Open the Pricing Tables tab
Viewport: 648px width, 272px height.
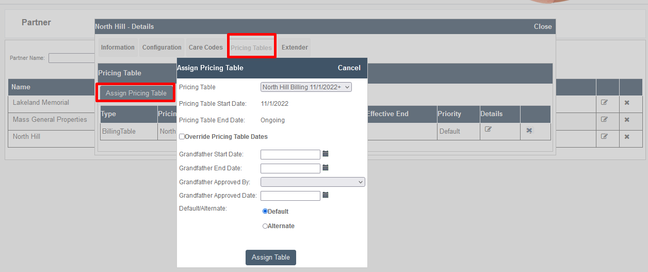click(251, 47)
